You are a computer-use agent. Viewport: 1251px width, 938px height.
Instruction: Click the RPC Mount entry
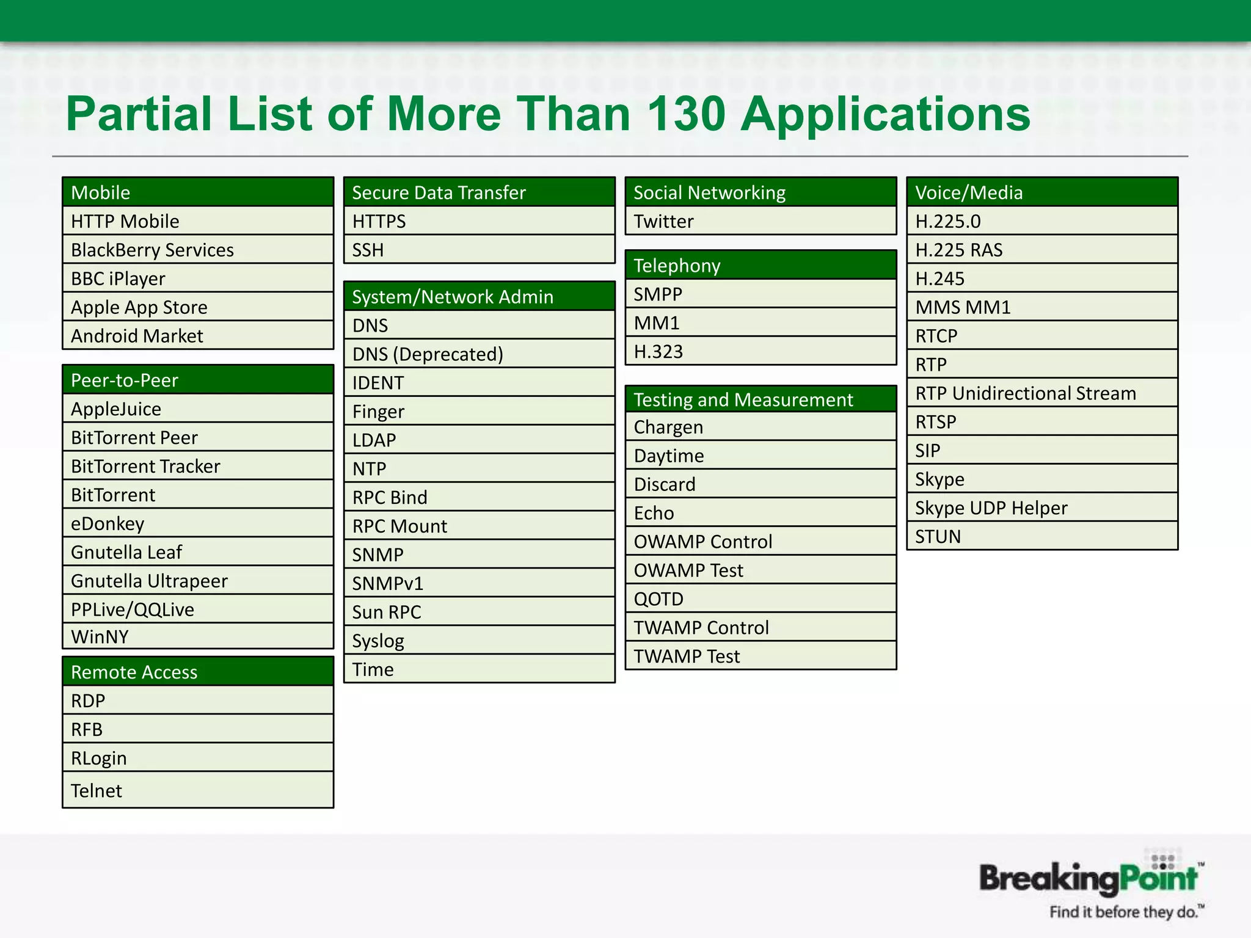[x=479, y=526]
